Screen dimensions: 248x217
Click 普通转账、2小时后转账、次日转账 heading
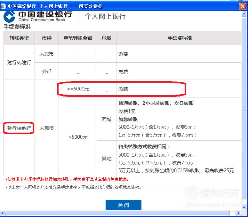[156, 103]
